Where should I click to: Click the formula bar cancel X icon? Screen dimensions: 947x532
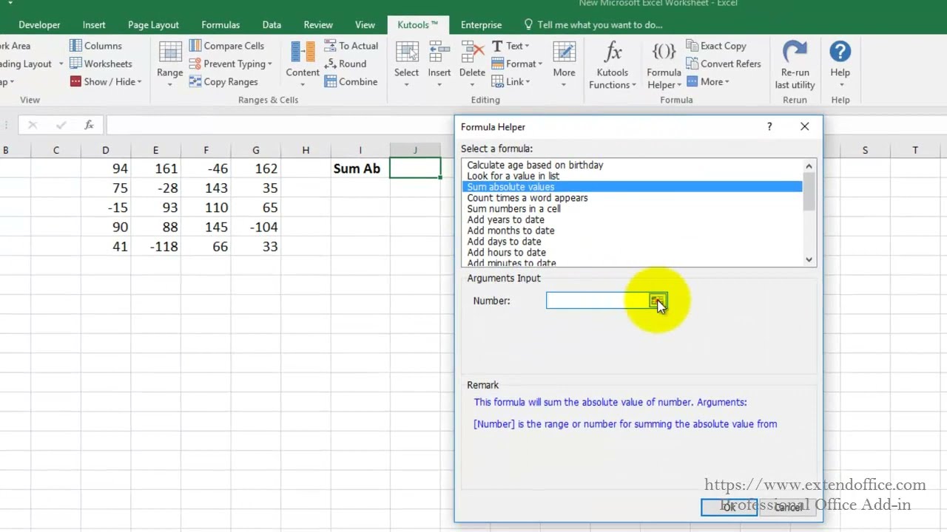coord(33,125)
